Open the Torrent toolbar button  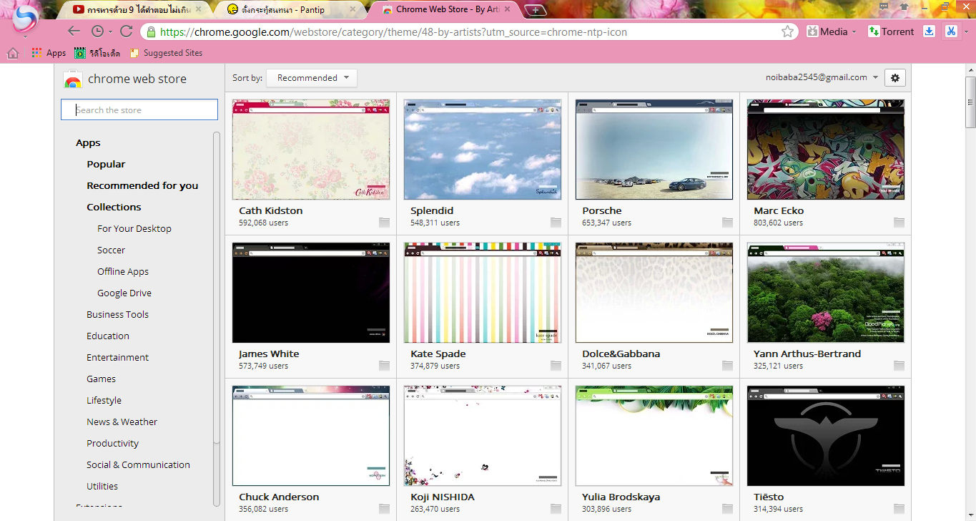pyautogui.click(x=891, y=31)
